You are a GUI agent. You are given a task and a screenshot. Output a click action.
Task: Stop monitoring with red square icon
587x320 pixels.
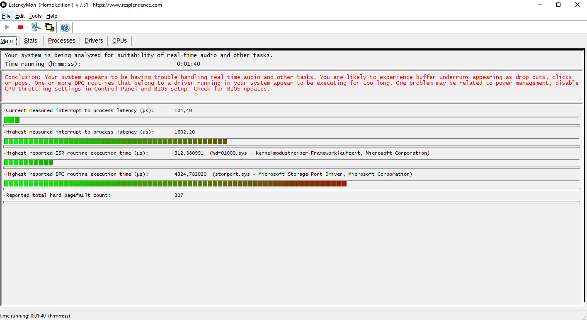click(x=20, y=27)
